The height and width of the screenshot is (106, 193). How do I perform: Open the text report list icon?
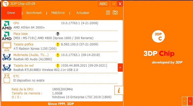[108, 13]
